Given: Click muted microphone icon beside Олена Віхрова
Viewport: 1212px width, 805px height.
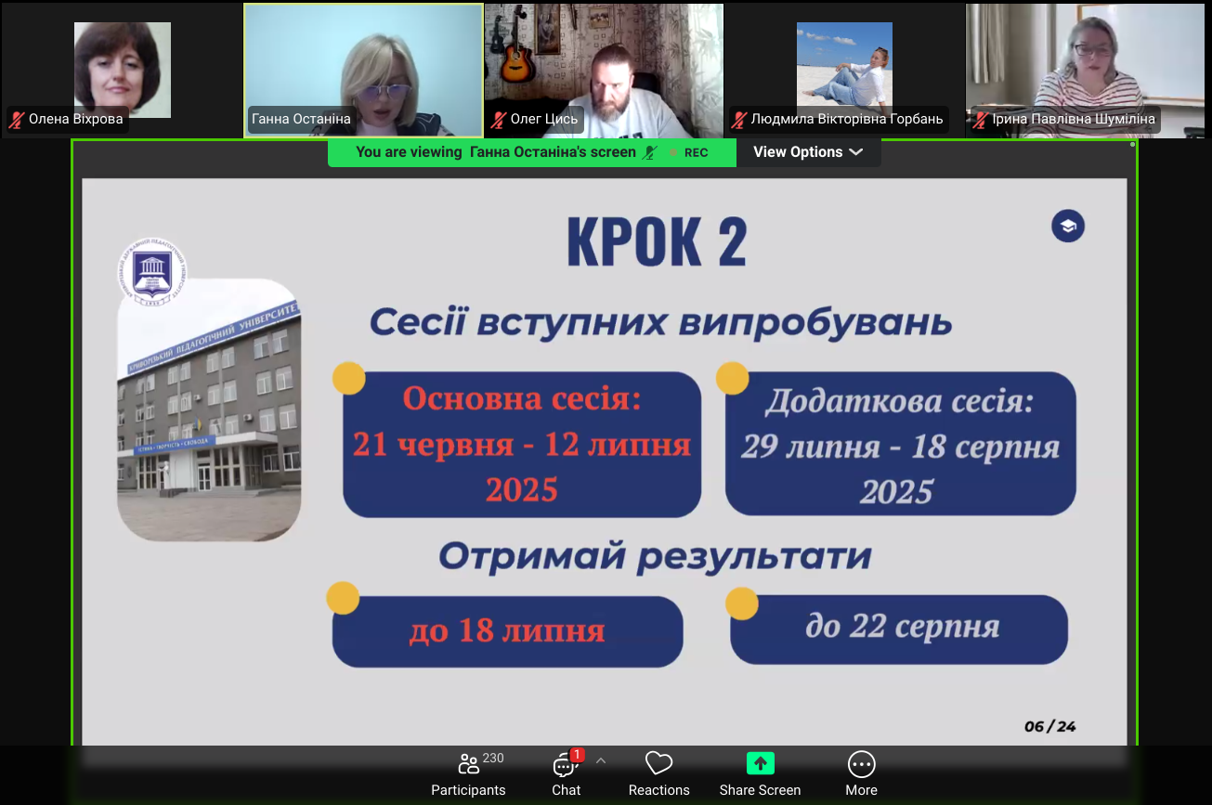Looking at the screenshot, I should tap(17, 120).
